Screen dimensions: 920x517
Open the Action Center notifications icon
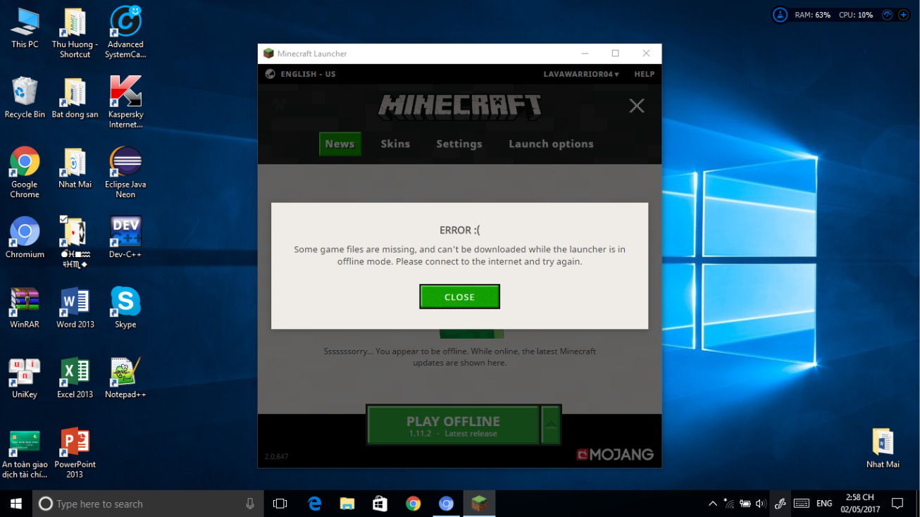897,504
